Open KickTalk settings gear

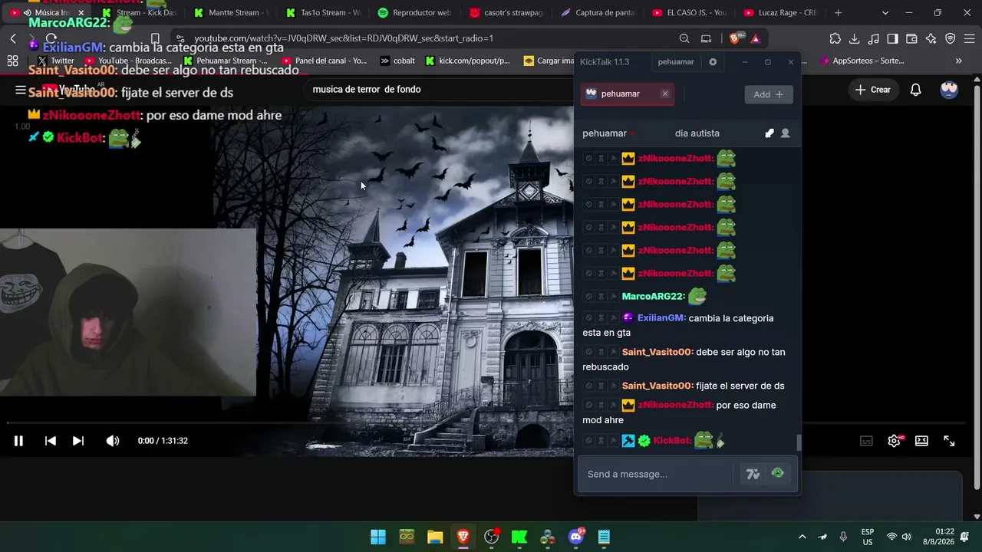[x=713, y=62]
